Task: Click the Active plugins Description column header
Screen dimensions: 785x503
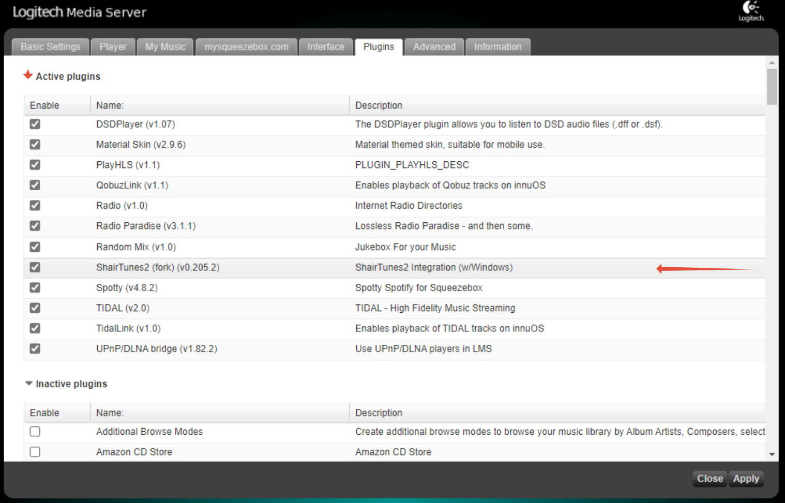Action: (557, 105)
